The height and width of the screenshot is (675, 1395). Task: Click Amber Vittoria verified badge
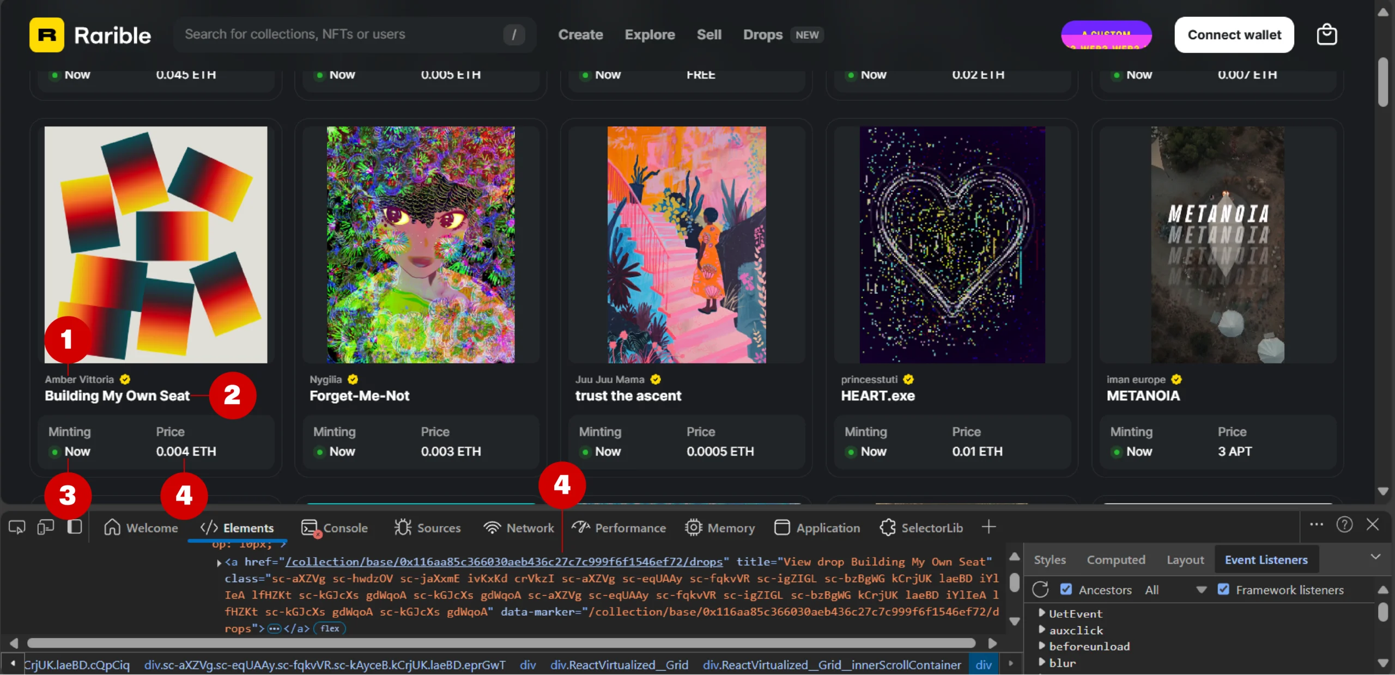pyautogui.click(x=125, y=379)
